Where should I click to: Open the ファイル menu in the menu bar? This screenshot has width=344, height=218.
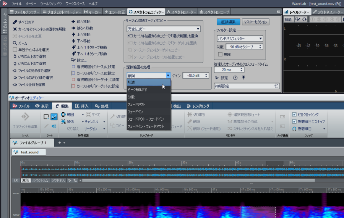coord(16,4)
